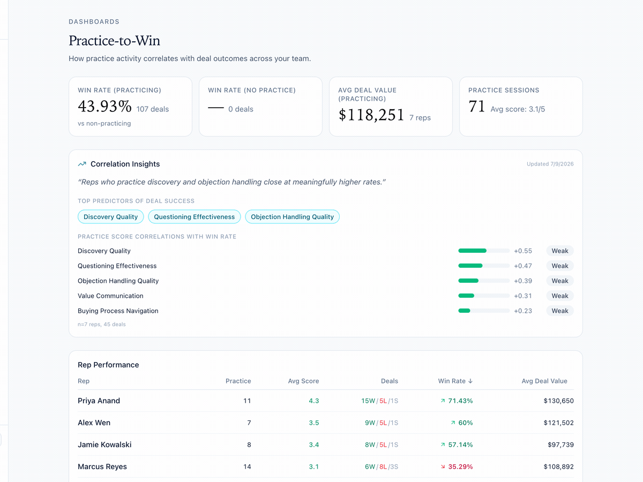The width and height of the screenshot is (643, 482).
Task: Click the +0.55 correlation value
Action: coord(523,251)
